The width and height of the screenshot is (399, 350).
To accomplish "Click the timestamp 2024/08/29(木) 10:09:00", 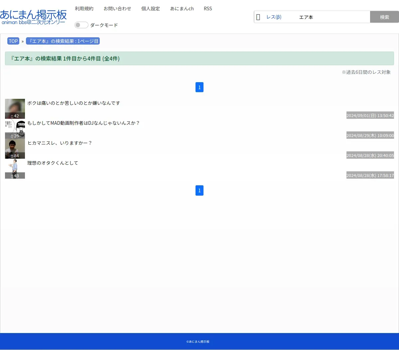I will (370, 135).
